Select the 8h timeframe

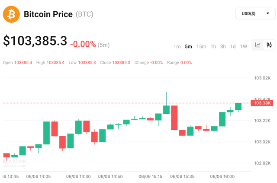pos(223,46)
